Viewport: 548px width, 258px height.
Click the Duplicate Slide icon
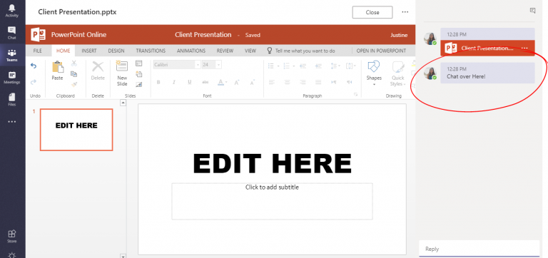click(138, 73)
